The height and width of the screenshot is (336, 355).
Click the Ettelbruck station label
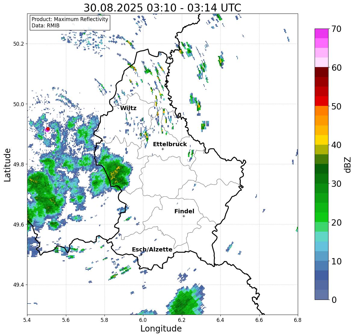(x=170, y=144)
